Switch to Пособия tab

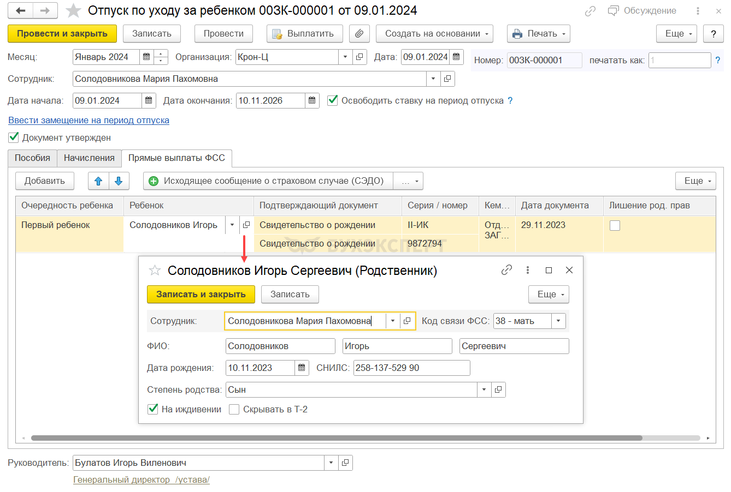[32, 158]
